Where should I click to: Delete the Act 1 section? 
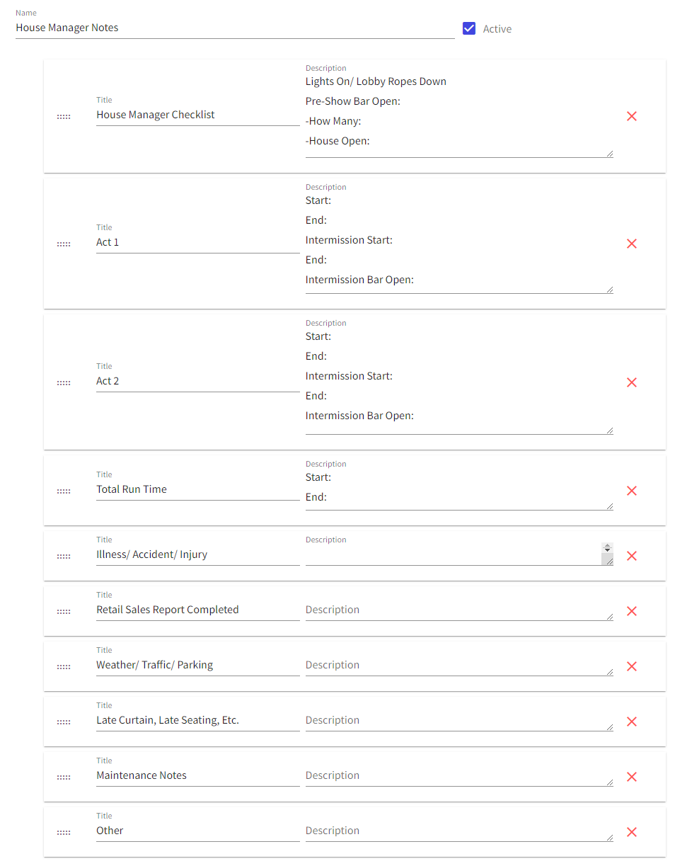(x=632, y=244)
